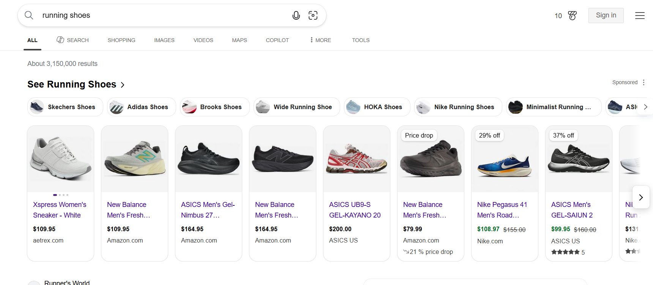Open the hamburger settings menu

pos(640,16)
